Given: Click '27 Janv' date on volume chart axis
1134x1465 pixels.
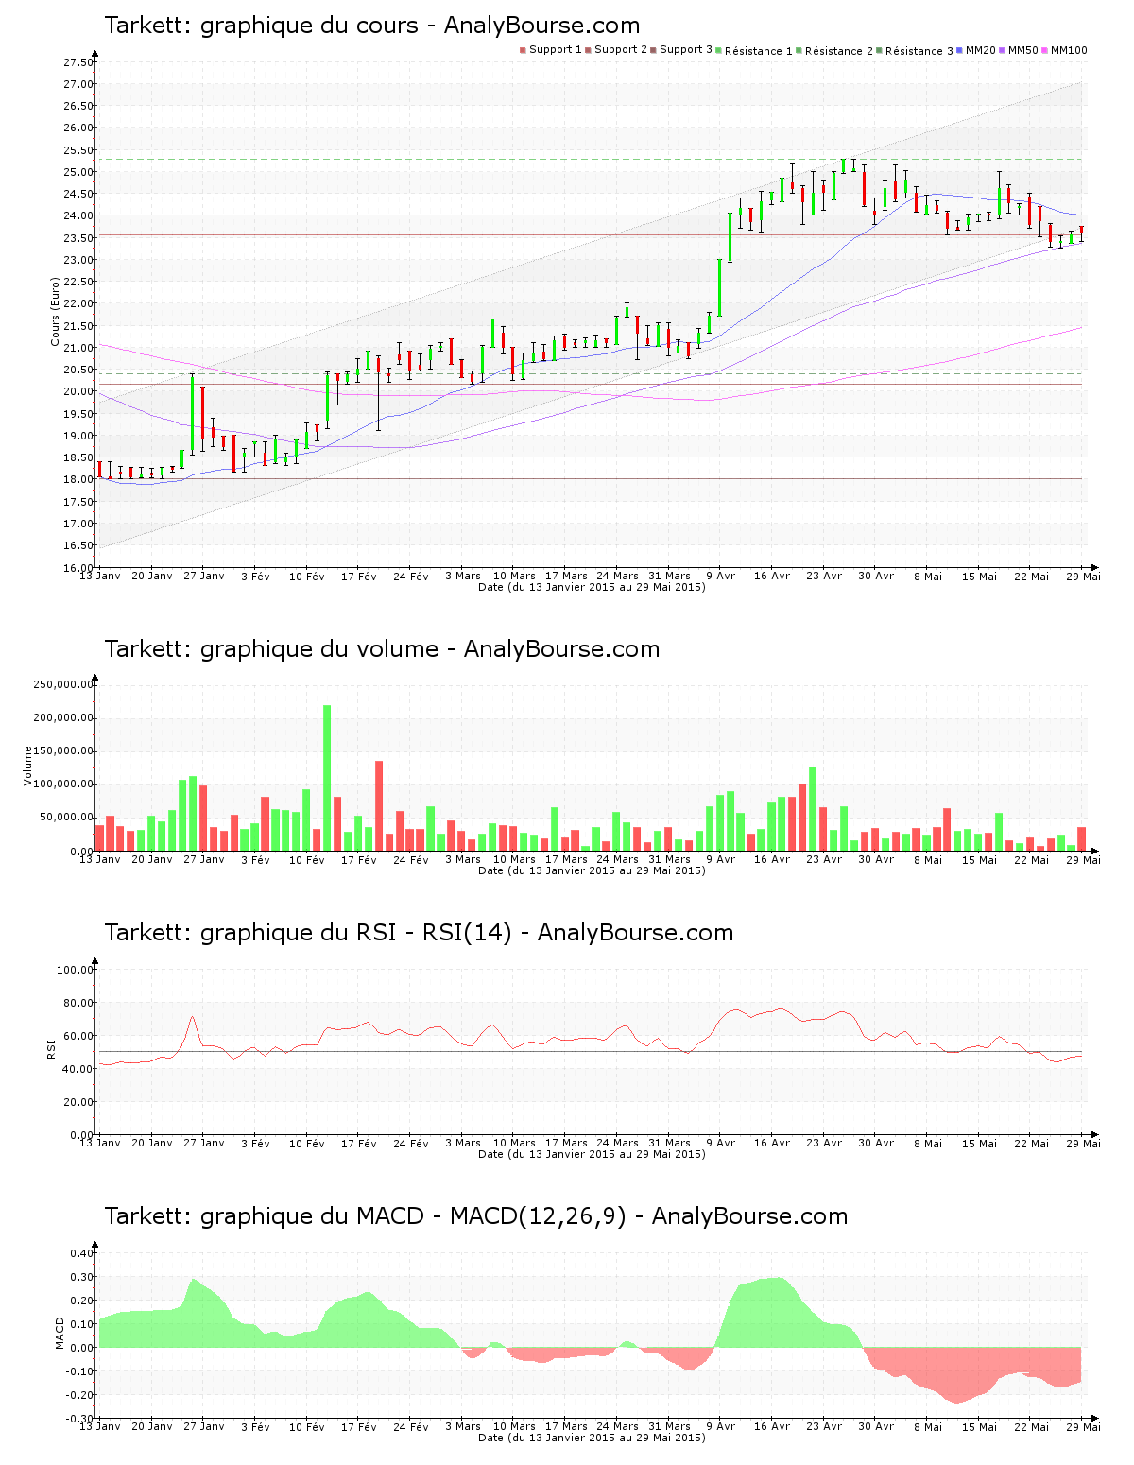Looking at the screenshot, I should tap(204, 859).
